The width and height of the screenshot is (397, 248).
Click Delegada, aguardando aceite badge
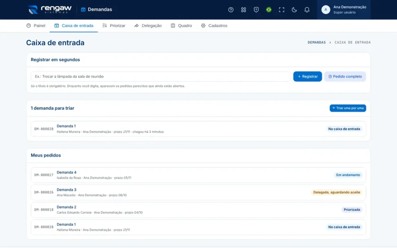coord(337,192)
